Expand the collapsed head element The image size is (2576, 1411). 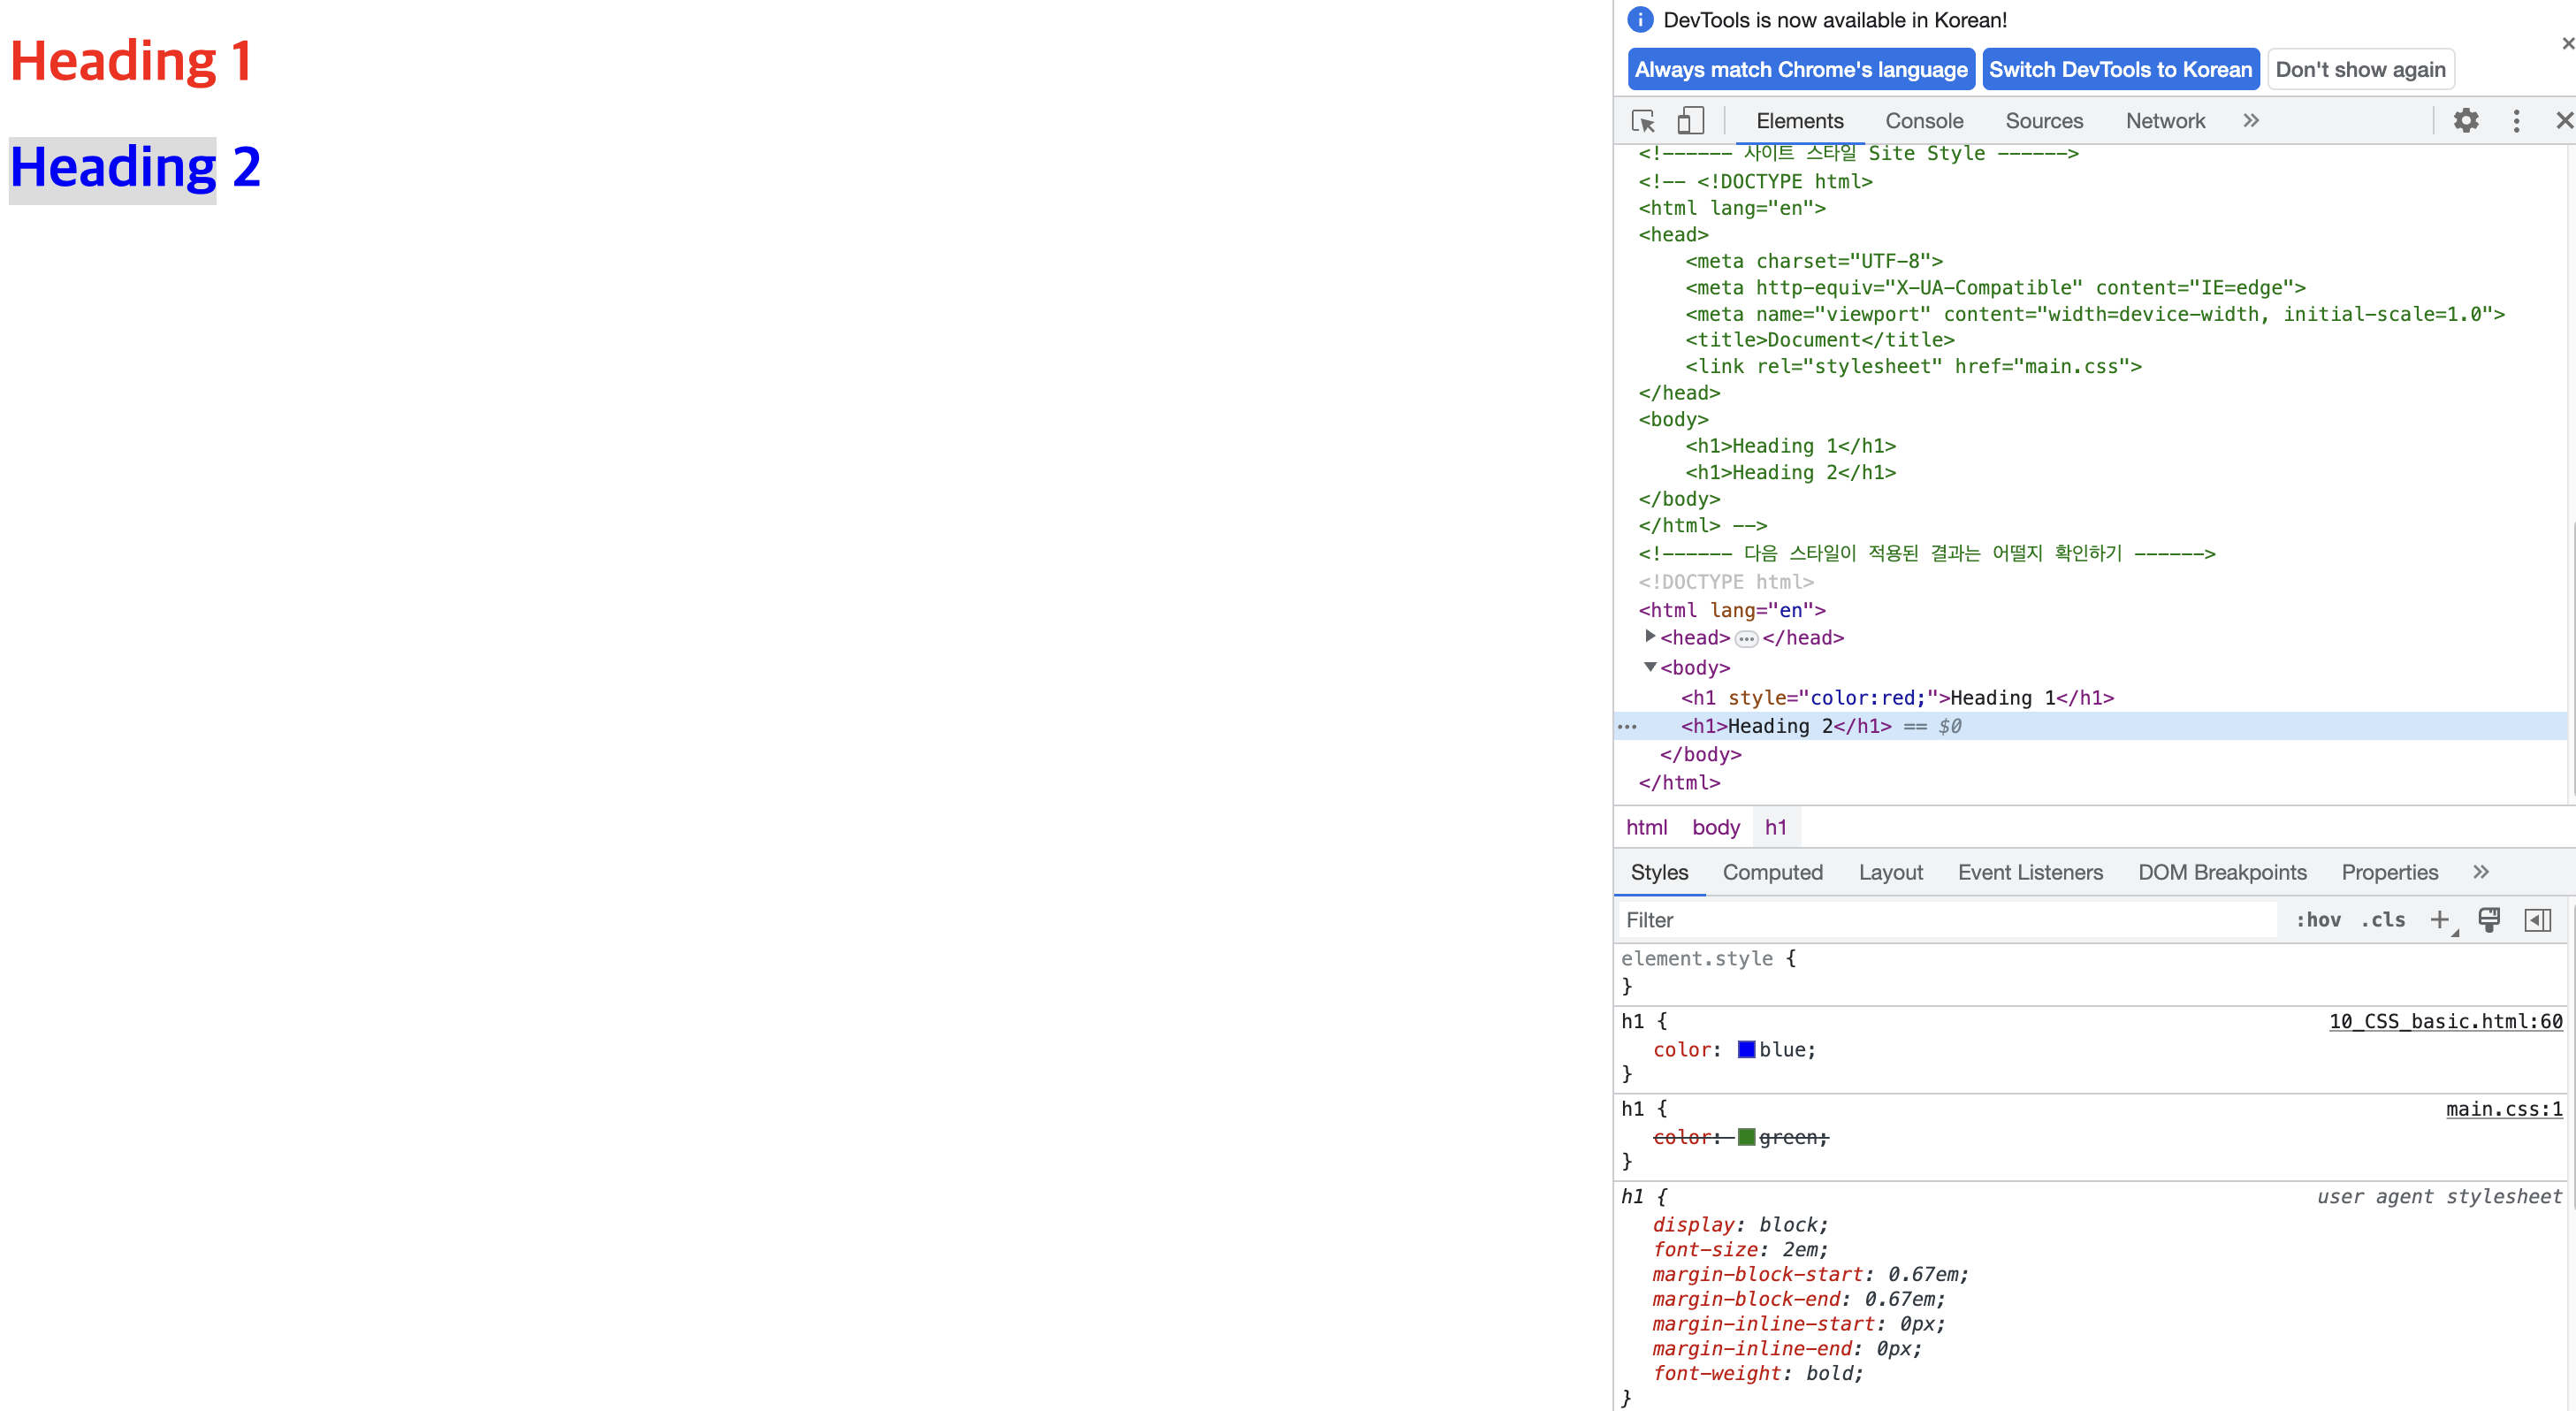(x=1650, y=636)
